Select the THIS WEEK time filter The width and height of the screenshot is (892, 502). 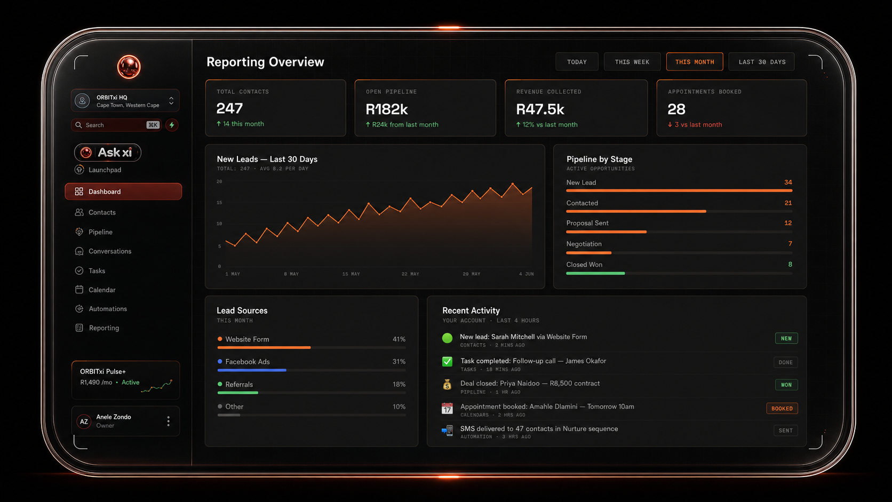(632, 62)
